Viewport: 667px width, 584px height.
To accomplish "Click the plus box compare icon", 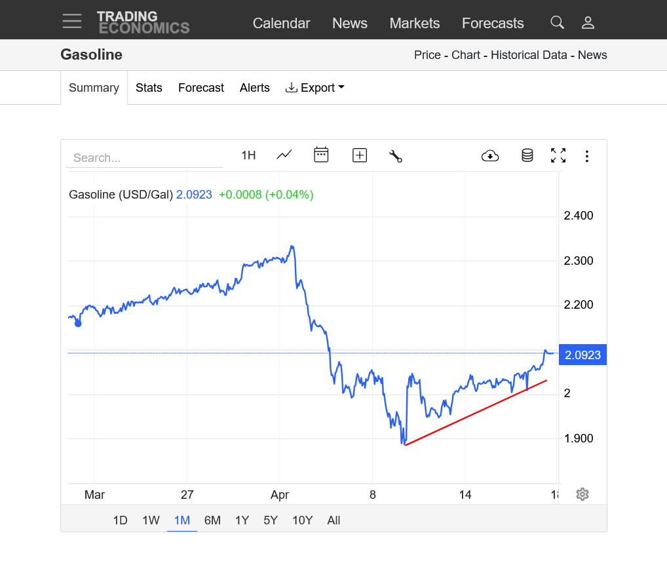I will (359, 155).
